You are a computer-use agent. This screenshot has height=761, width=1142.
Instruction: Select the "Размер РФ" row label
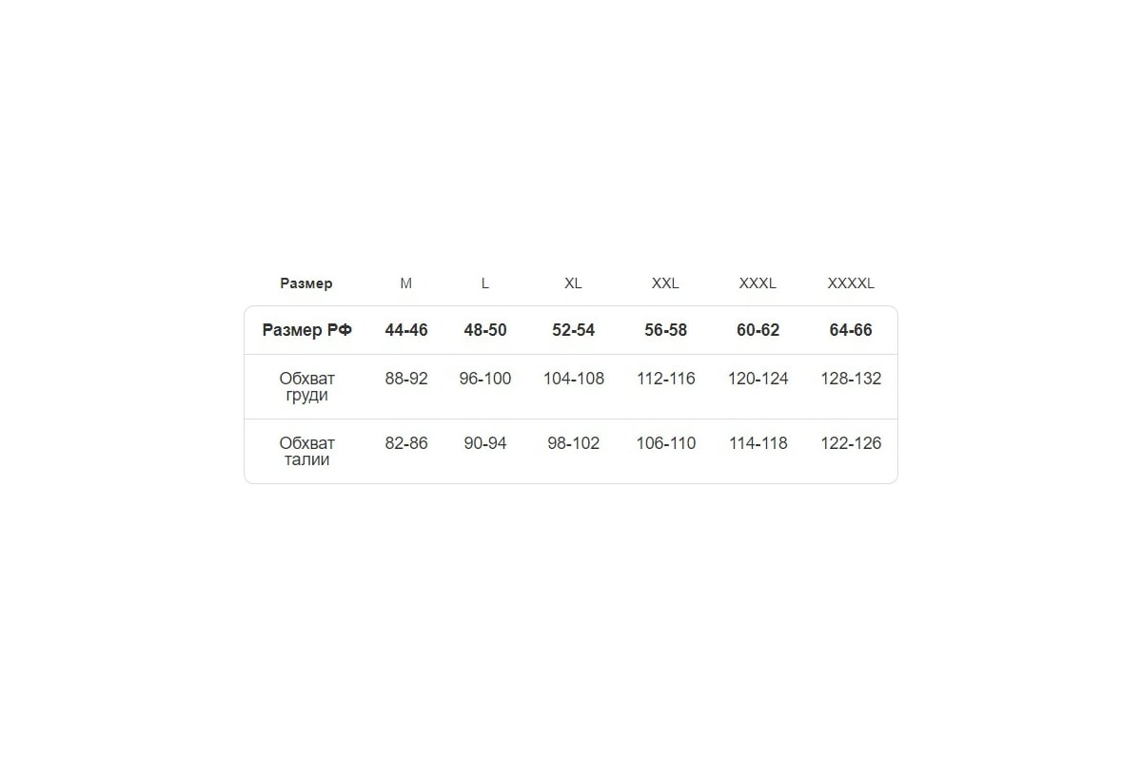coord(306,330)
